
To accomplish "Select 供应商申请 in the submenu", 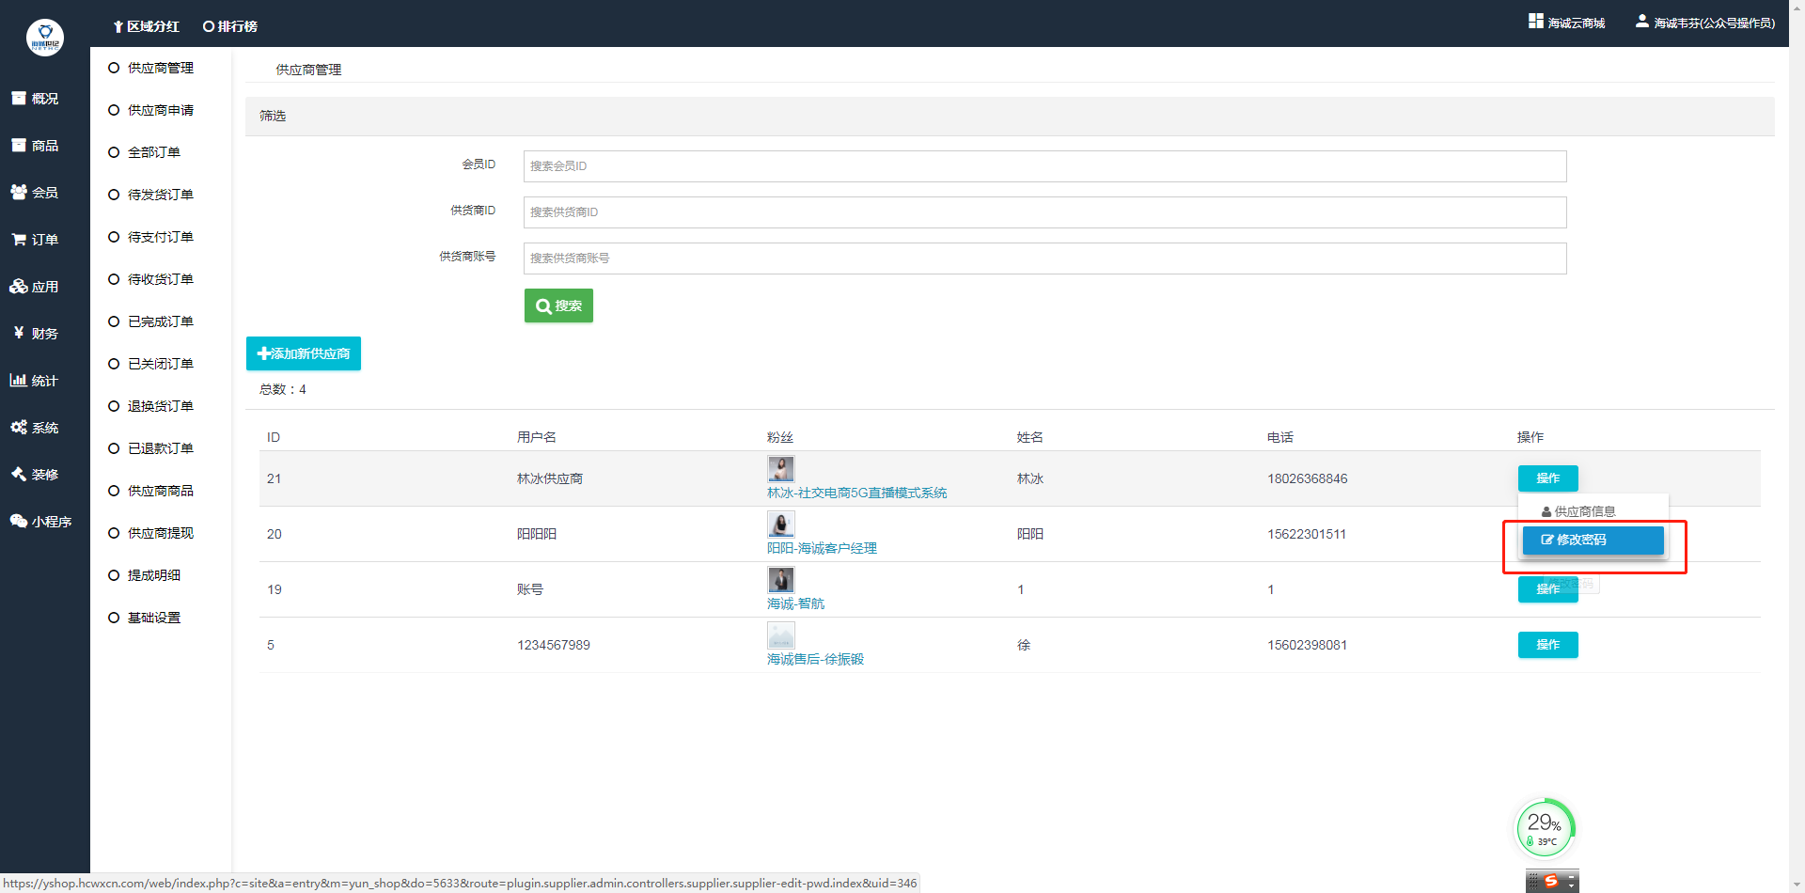I will 160,110.
